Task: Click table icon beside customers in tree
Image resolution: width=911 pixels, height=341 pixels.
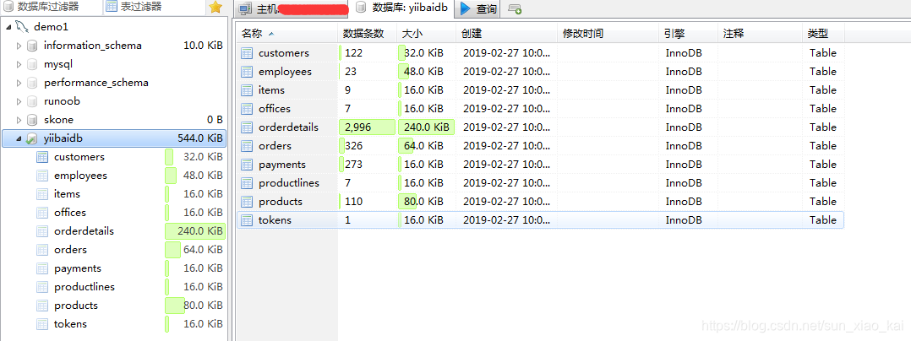Action: point(42,157)
